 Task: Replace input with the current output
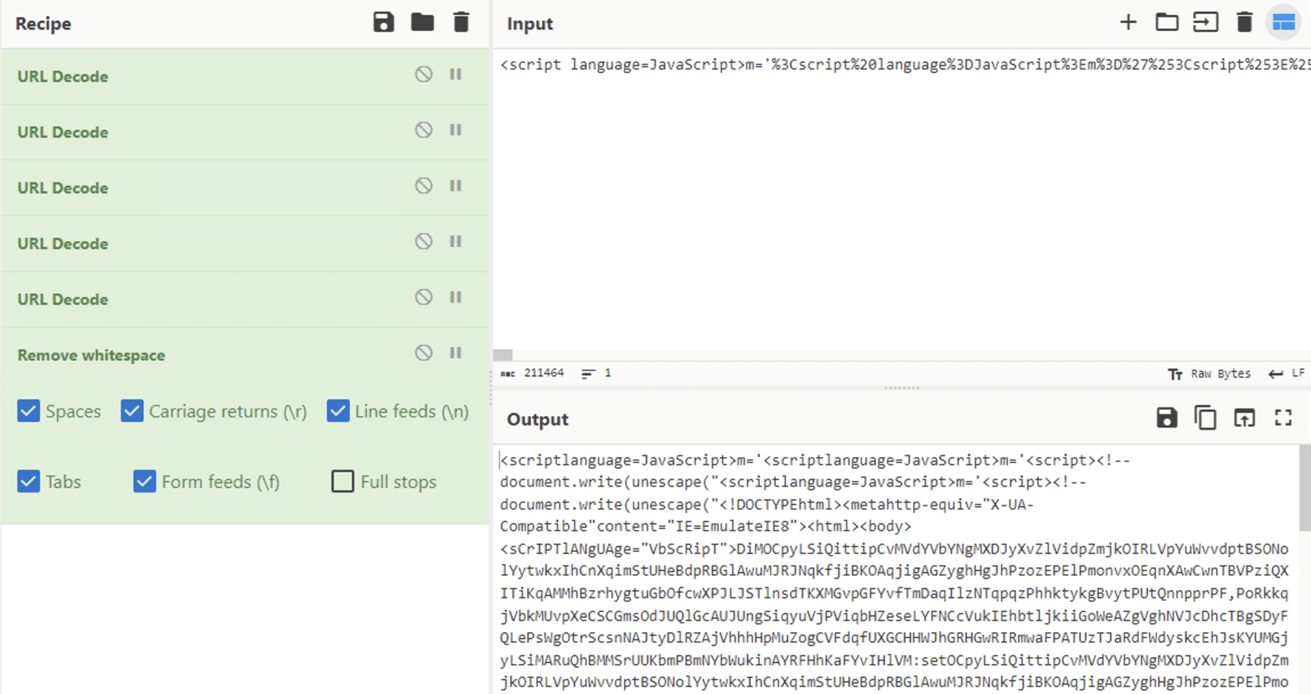pos(1244,418)
